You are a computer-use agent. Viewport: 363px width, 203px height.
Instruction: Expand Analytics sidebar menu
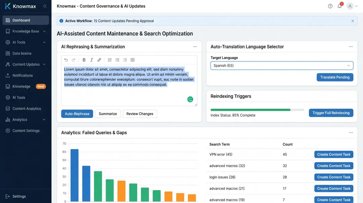44,120
